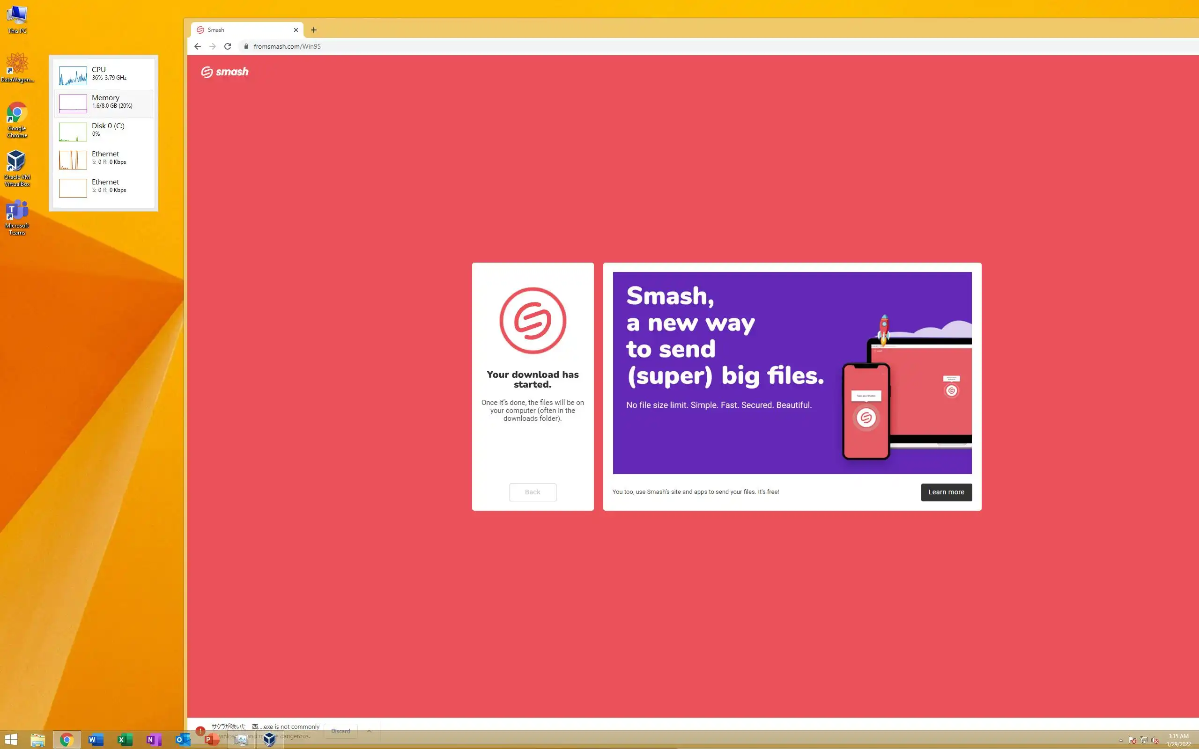Open OneNote from the taskbar
Screen dimensions: 1199x749
point(154,740)
